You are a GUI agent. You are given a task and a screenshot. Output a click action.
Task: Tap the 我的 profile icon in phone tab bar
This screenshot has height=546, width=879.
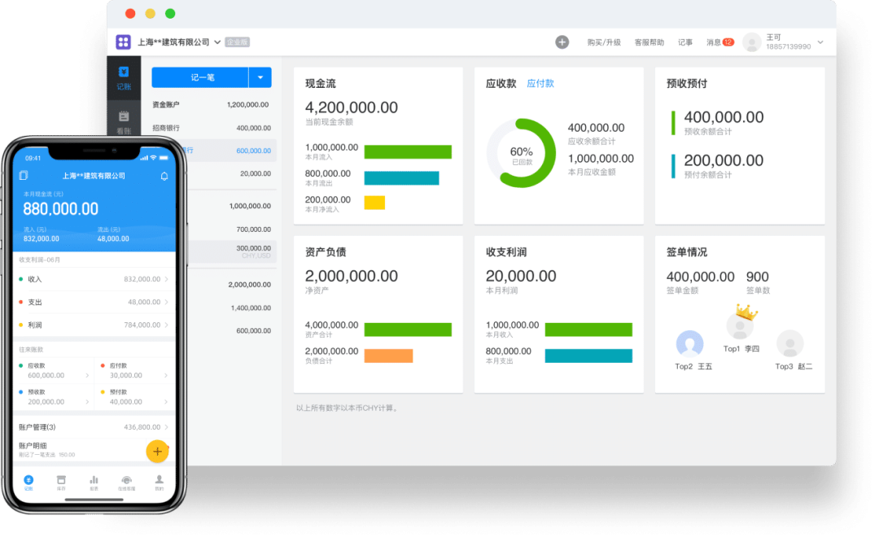click(159, 482)
